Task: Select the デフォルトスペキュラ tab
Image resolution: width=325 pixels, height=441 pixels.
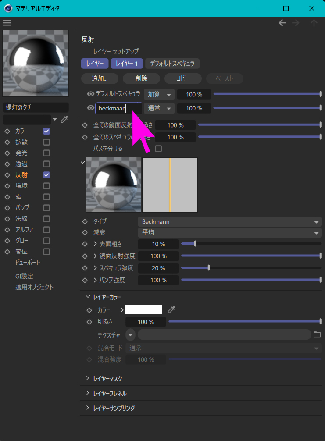Action: pyautogui.click(x=172, y=64)
